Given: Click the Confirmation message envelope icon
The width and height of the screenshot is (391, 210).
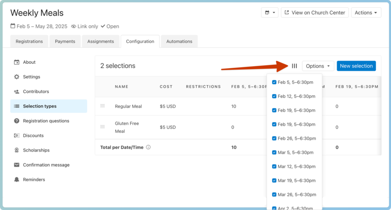Looking at the screenshot, I should coord(17,165).
